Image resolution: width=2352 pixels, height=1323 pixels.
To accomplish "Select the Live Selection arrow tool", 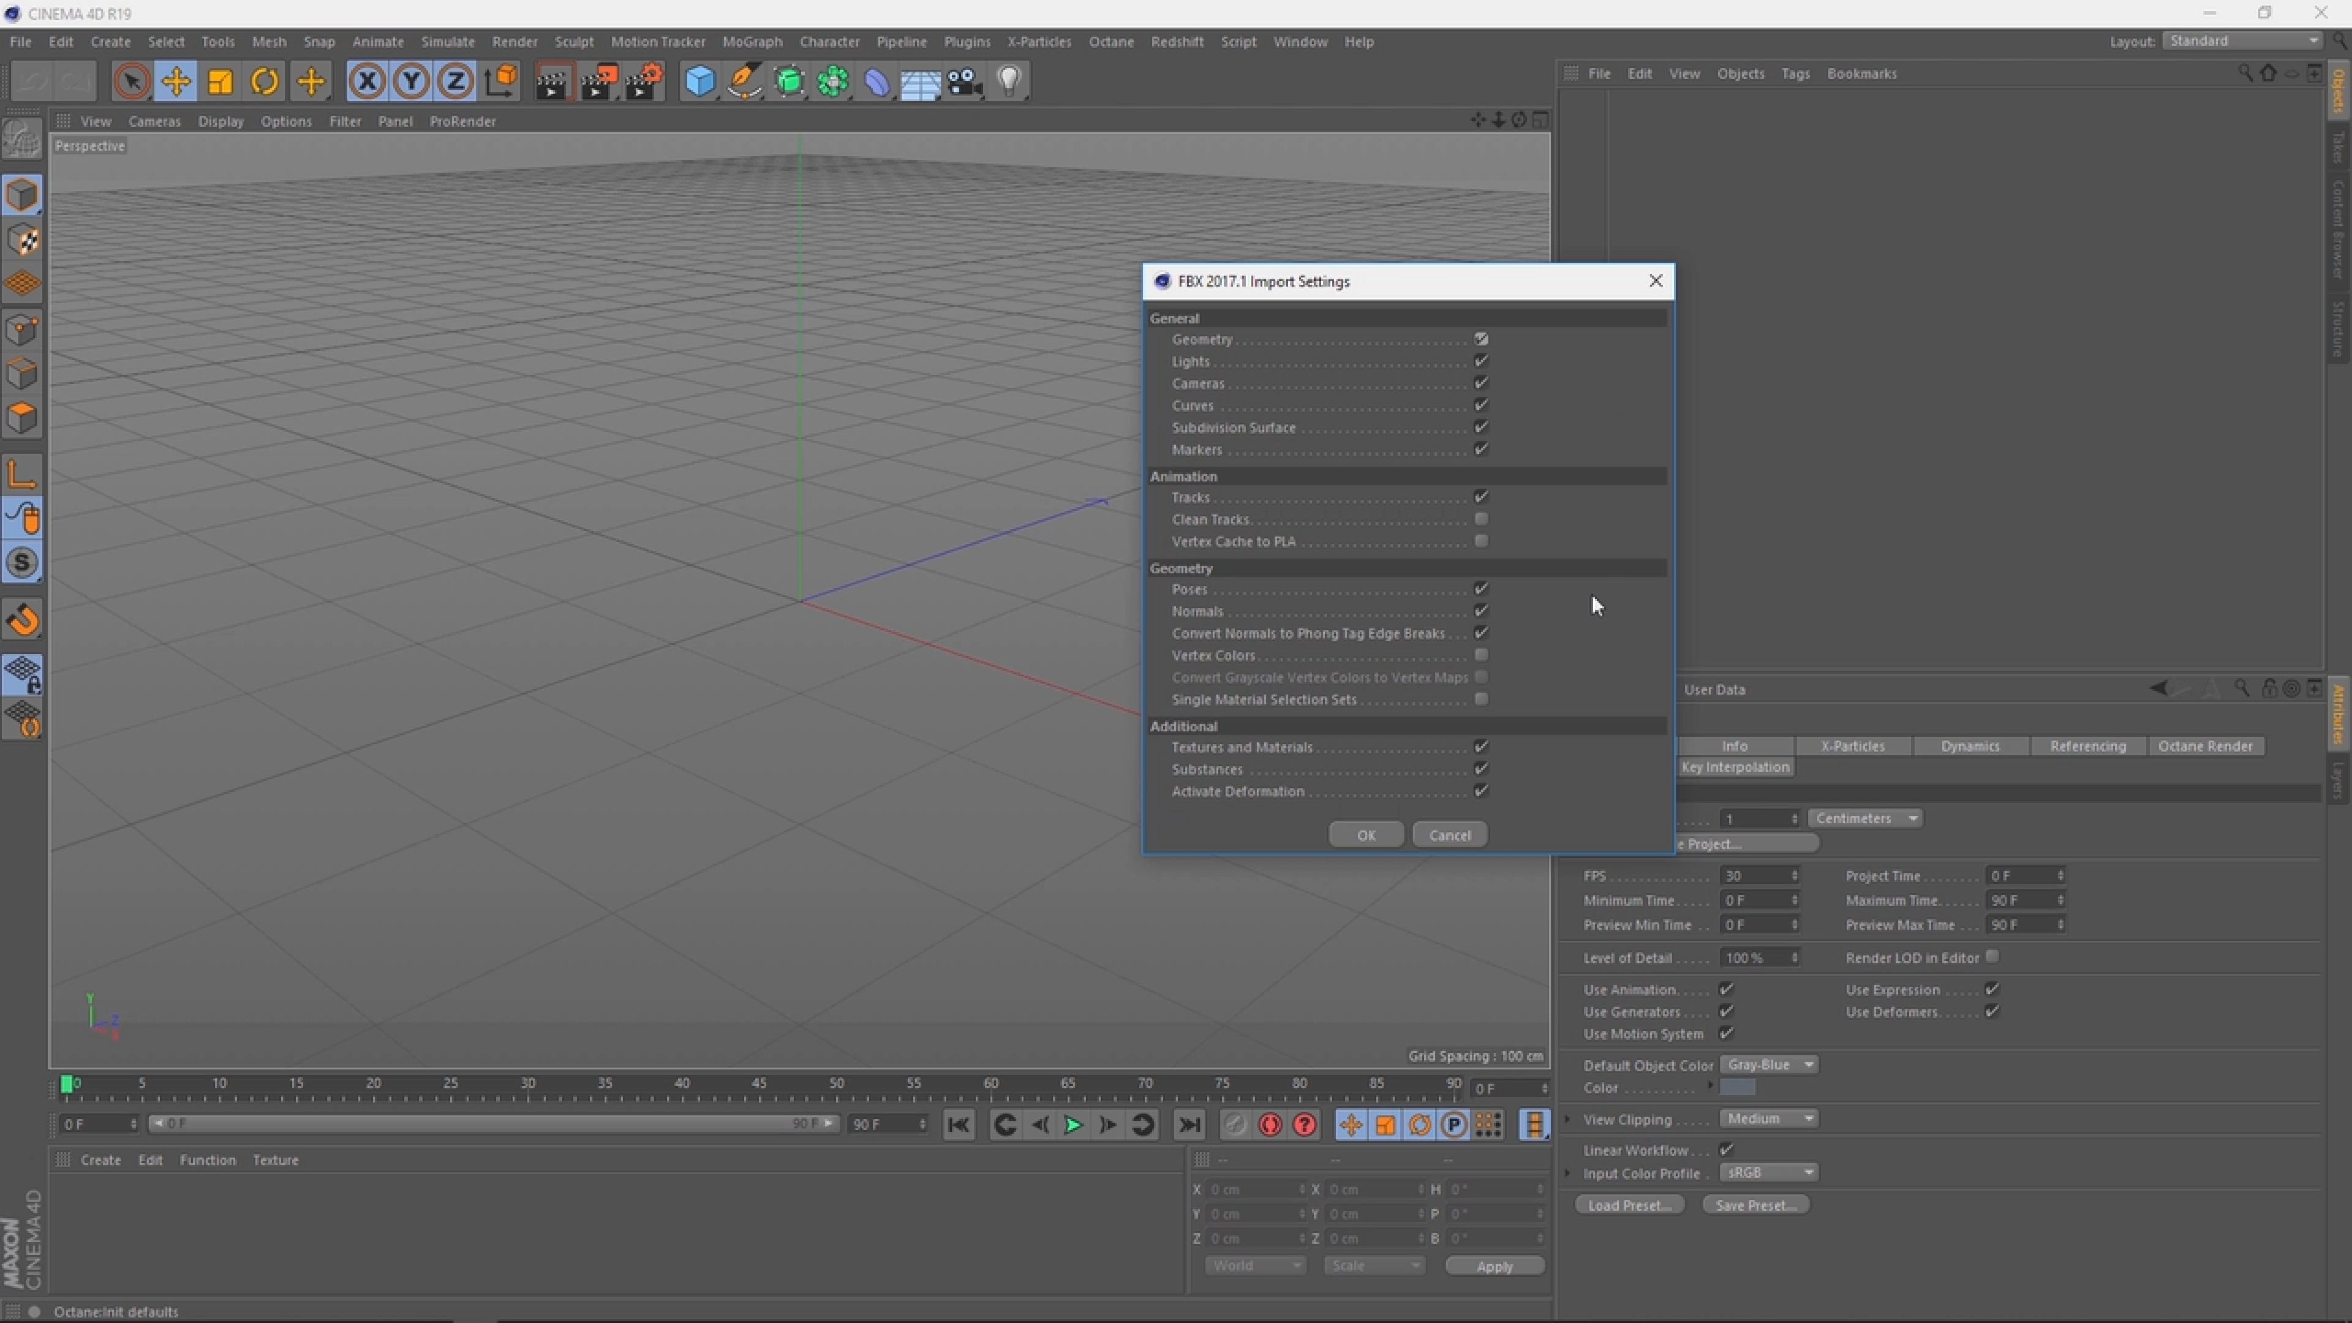I will (132, 82).
